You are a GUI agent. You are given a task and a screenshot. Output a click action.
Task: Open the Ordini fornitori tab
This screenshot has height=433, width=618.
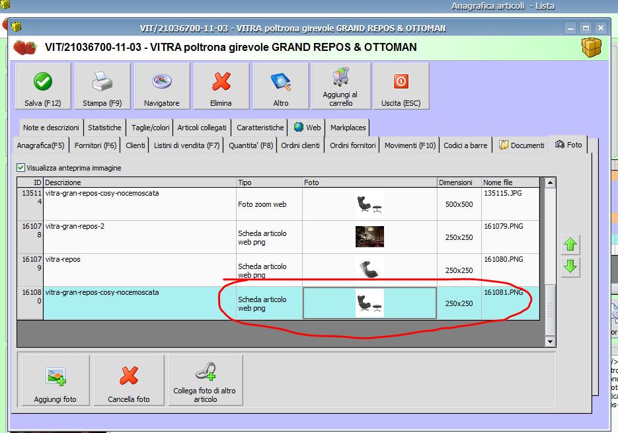[353, 145]
